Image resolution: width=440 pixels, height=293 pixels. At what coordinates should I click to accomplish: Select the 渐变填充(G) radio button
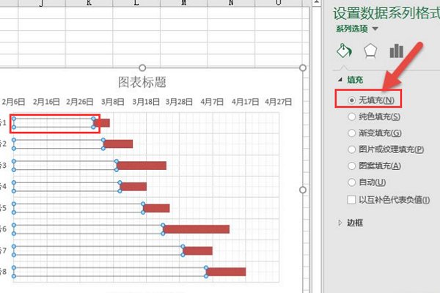[351, 133]
